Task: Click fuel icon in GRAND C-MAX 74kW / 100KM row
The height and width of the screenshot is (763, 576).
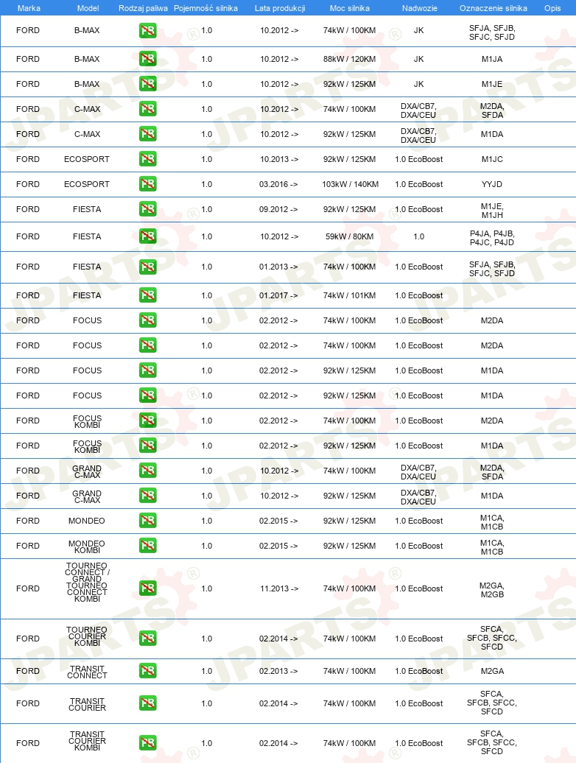Action: [148, 471]
